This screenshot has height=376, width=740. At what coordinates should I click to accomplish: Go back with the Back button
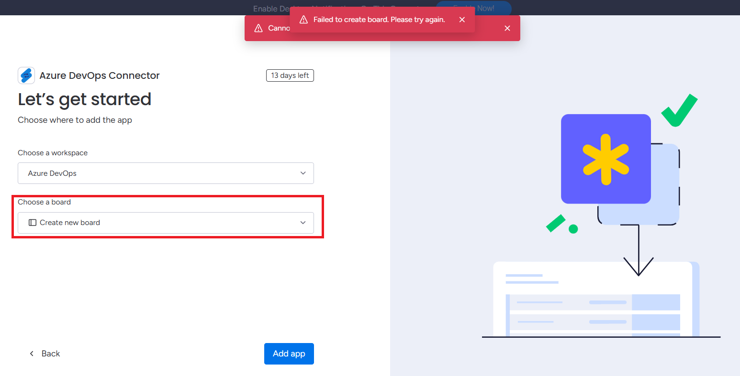(x=45, y=354)
